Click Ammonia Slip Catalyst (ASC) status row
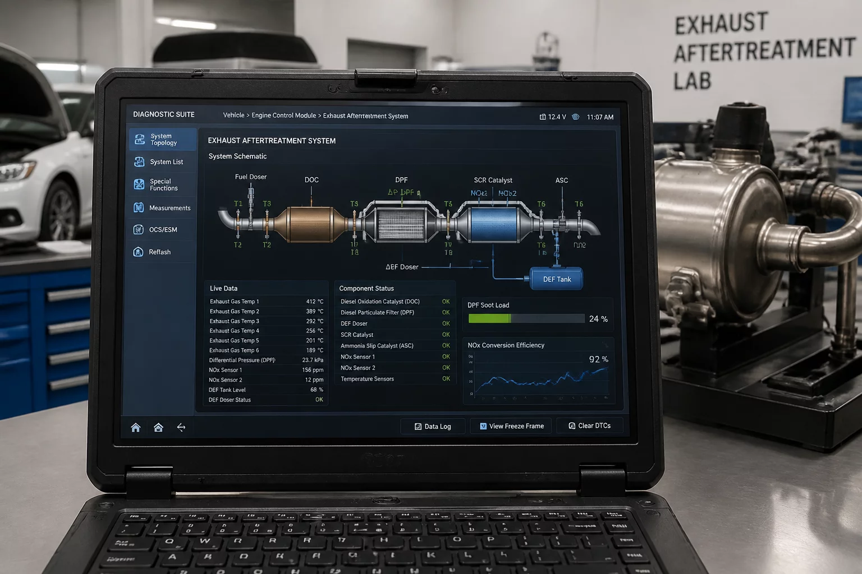 click(395, 346)
